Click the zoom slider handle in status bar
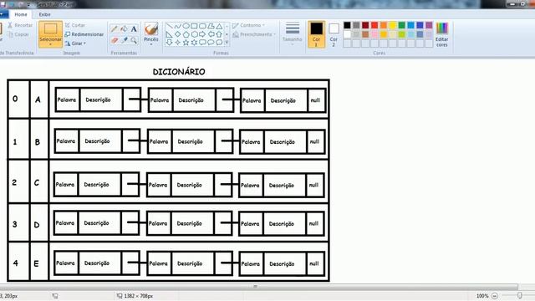 click(520, 295)
